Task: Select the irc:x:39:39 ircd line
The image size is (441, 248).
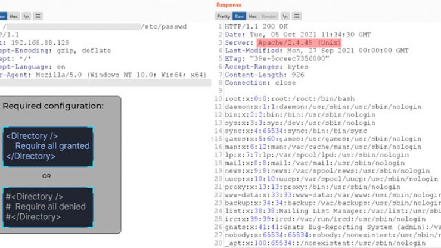Action: [325, 219]
